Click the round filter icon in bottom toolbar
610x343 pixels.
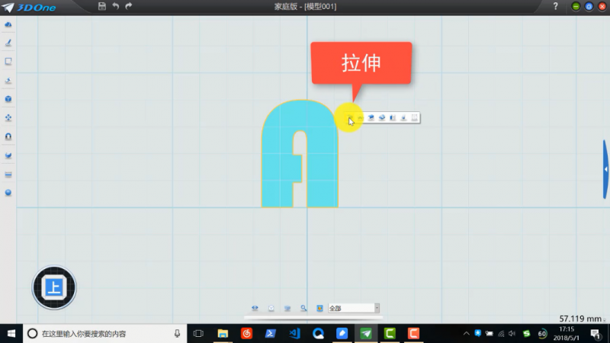271,308
